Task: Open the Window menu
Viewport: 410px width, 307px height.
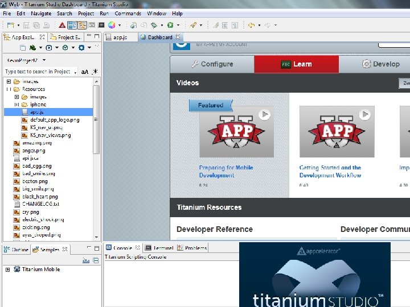Action: tap(157, 13)
